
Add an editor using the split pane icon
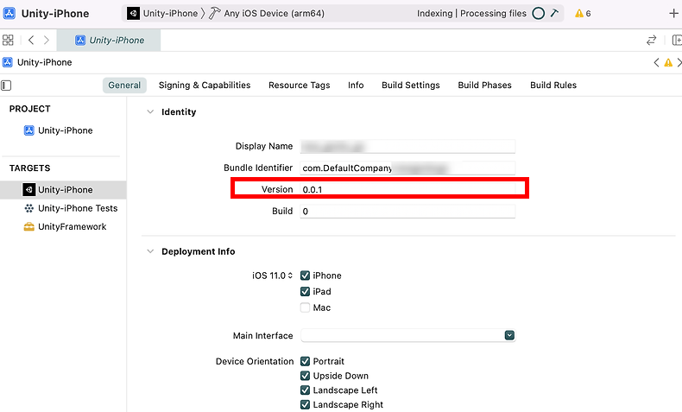point(677,40)
